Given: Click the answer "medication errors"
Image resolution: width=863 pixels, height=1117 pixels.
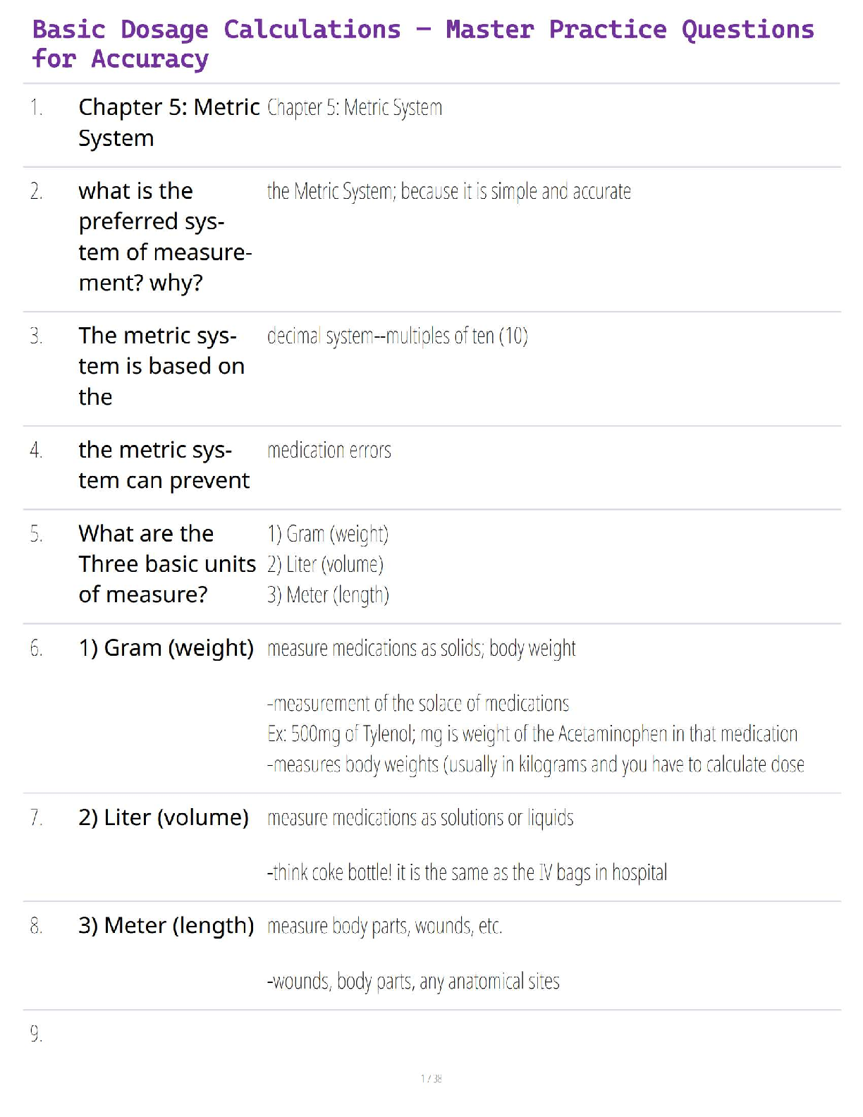Looking at the screenshot, I should tap(329, 451).
